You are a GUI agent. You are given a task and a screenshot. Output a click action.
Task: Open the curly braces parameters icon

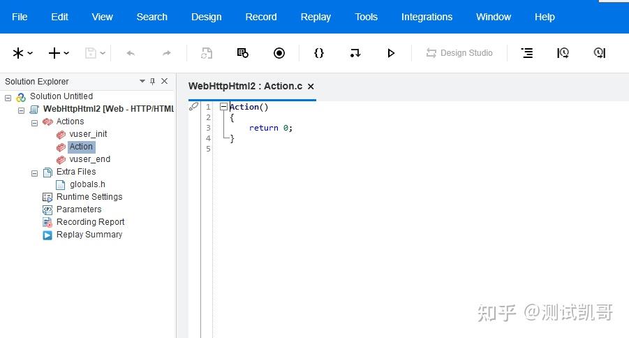pyautogui.click(x=319, y=53)
